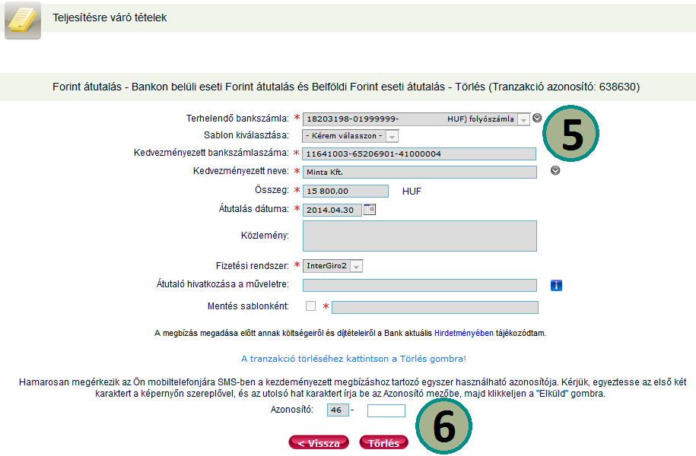The image size is (696, 456).
Task: Open the Hirdetményében link
Action: 463,333
